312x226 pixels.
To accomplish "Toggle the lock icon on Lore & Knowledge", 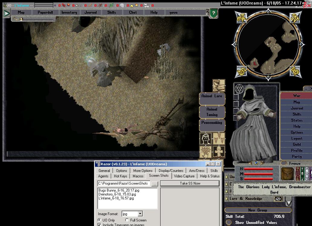I will point(278,199).
